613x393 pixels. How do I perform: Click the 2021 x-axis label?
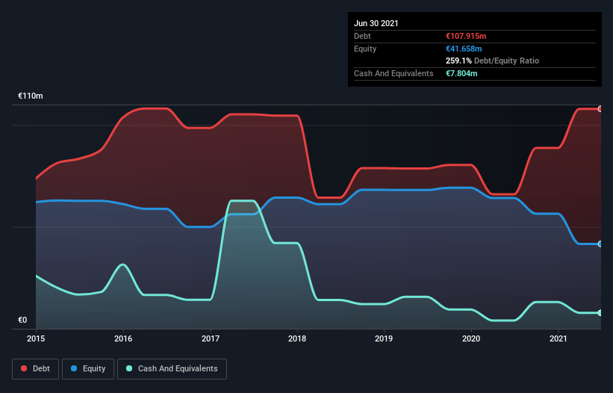558,338
